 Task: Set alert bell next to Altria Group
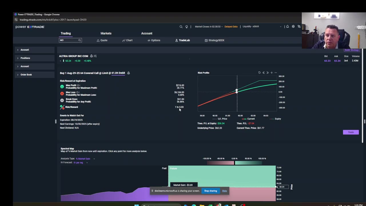[x=91, y=56]
